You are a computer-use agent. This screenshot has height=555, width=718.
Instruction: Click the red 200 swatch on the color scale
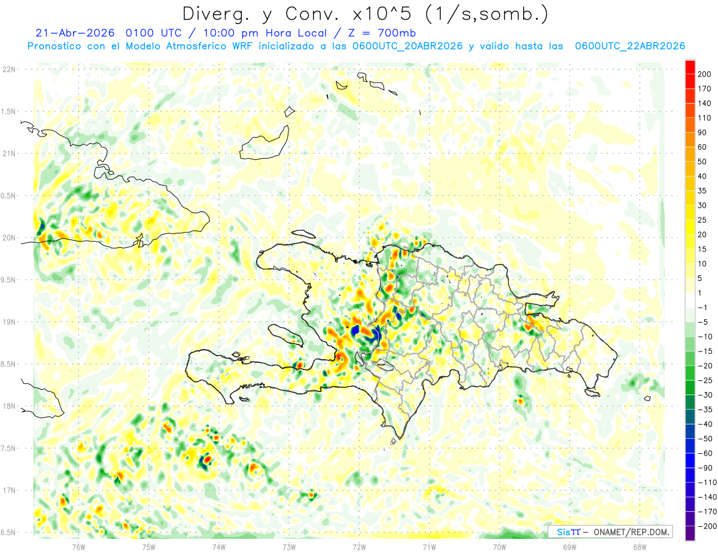[690, 67]
